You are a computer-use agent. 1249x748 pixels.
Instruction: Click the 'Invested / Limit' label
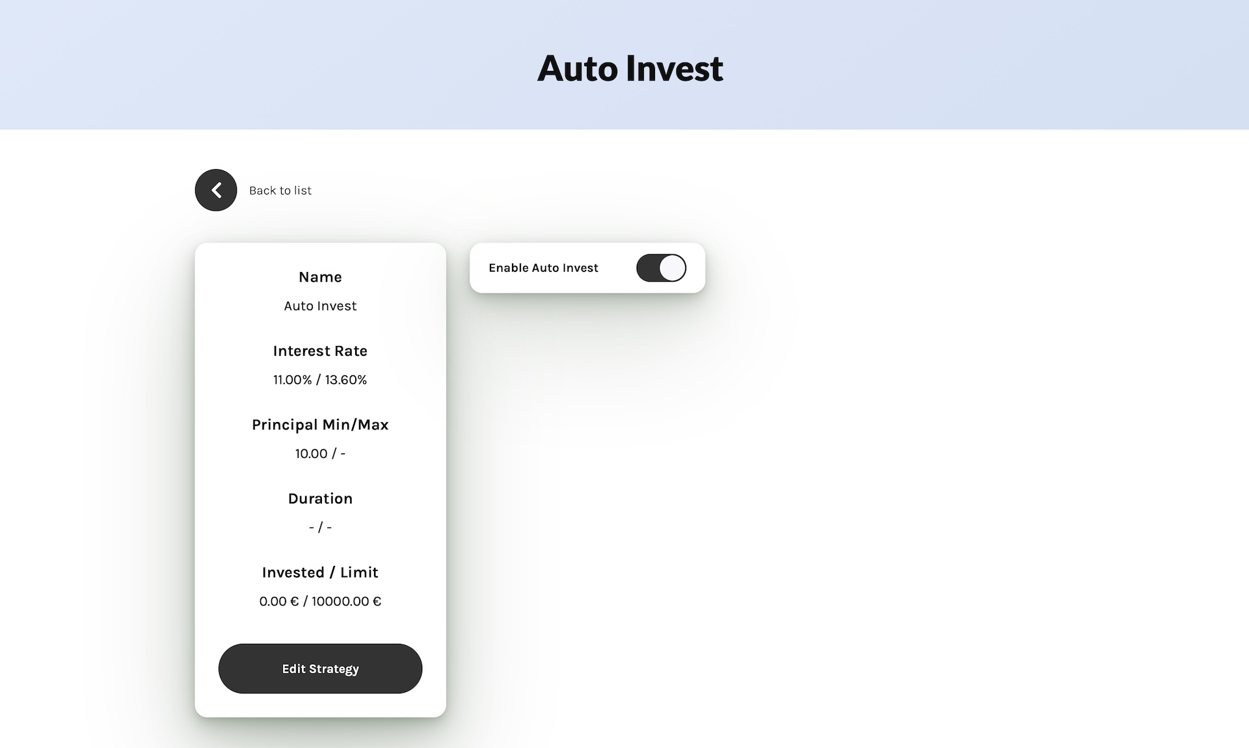tap(320, 572)
